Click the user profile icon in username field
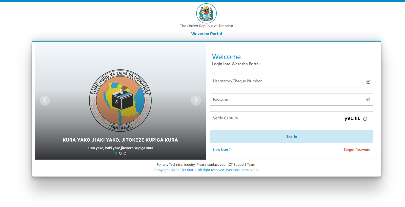 368,82
